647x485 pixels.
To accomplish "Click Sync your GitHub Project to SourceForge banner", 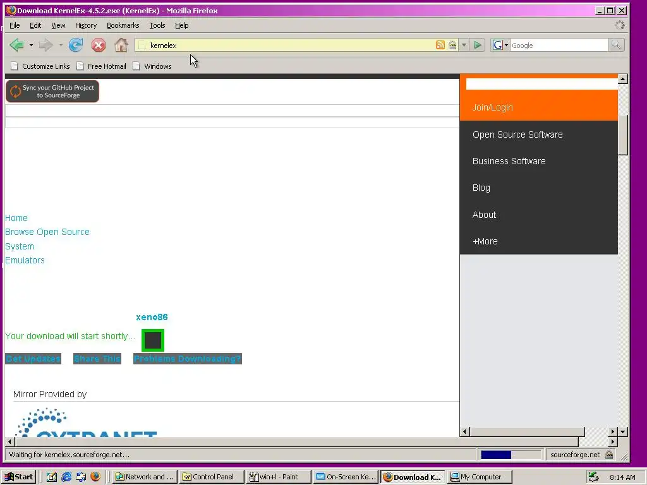I will coord(52,91).
